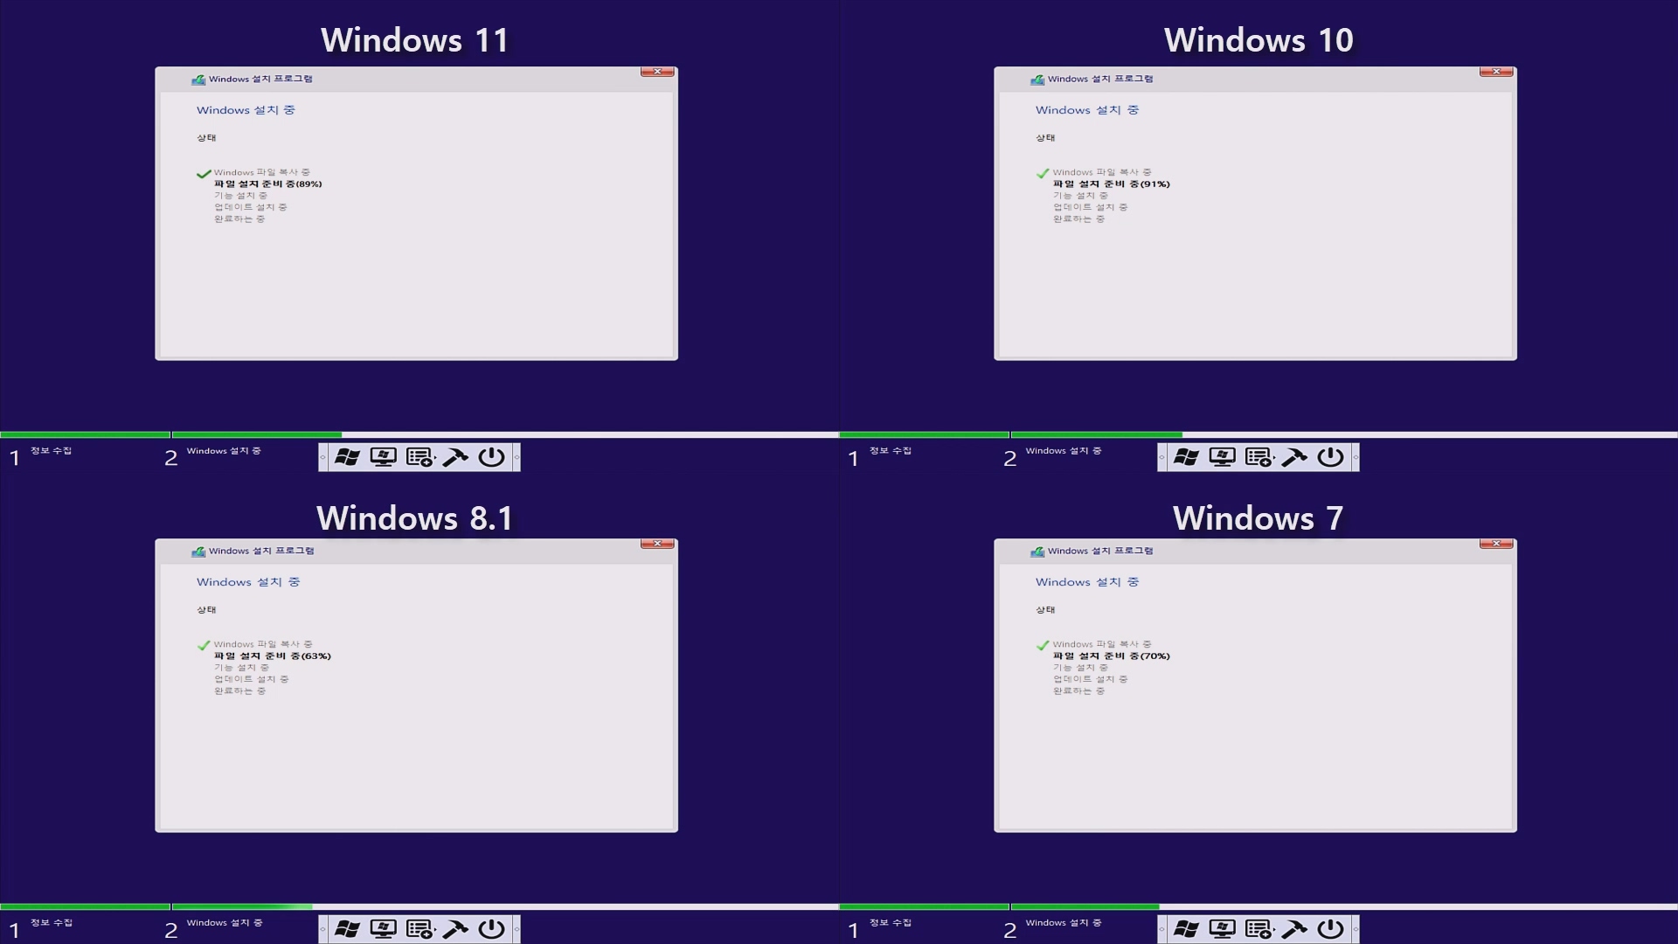The height and width of the screenshot is (944, 1678).
Task: Click '업데이트 설치 중' line in the Windows 8.1 dialog
Action: 252,679
